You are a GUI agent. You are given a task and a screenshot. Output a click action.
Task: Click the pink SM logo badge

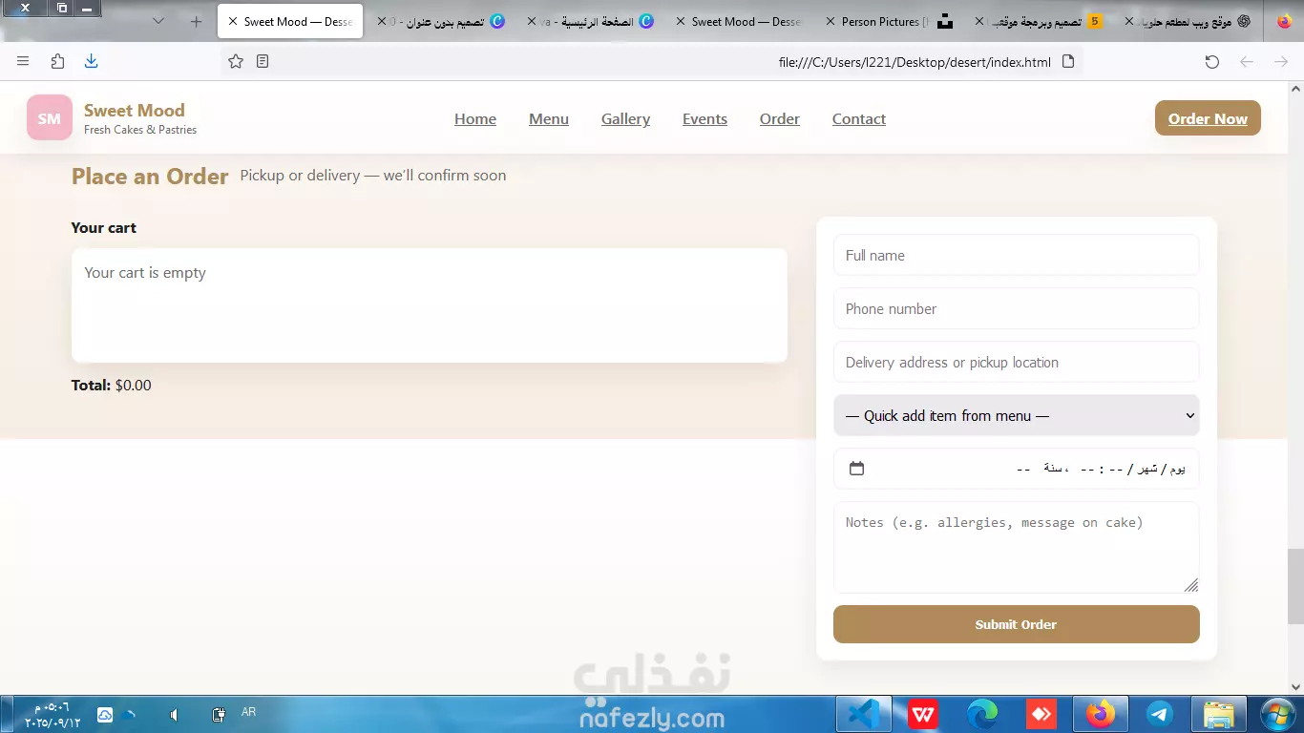pos(50,118)
